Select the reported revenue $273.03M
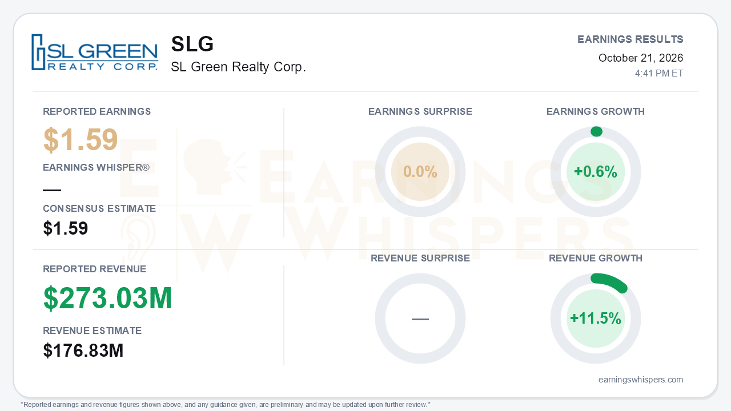 [x=108, y=299]
